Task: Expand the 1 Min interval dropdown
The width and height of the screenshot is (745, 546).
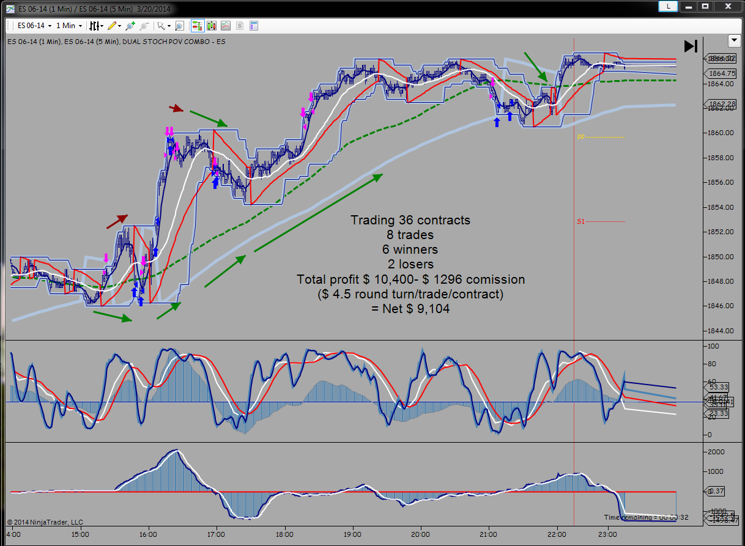Action: click(81, 26)
